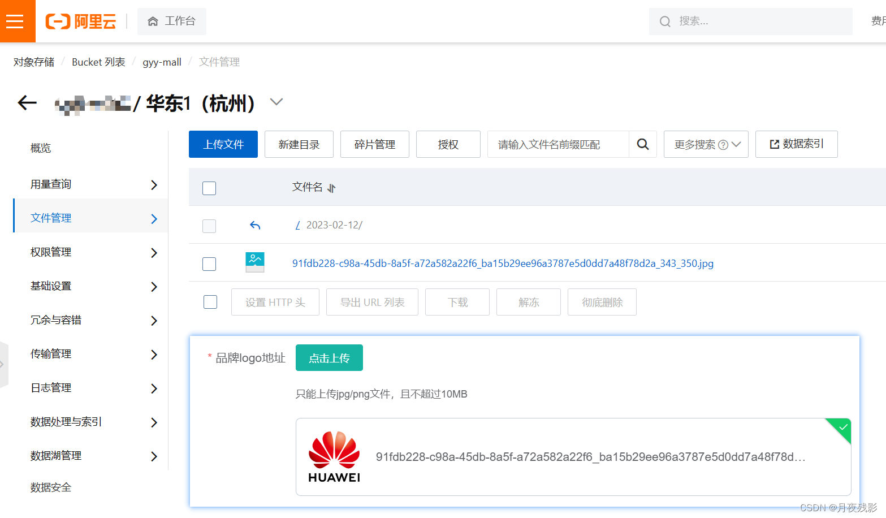The width and height of the screenshot is (886, 518).
Task: Expand the region dropdown next to 华东1（杭州）
Action: (x=276, y=102)
